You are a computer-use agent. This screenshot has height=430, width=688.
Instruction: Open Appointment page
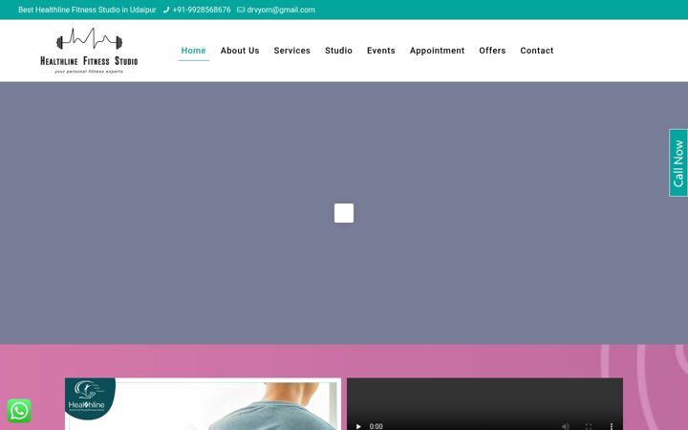[x=437, y=51]
